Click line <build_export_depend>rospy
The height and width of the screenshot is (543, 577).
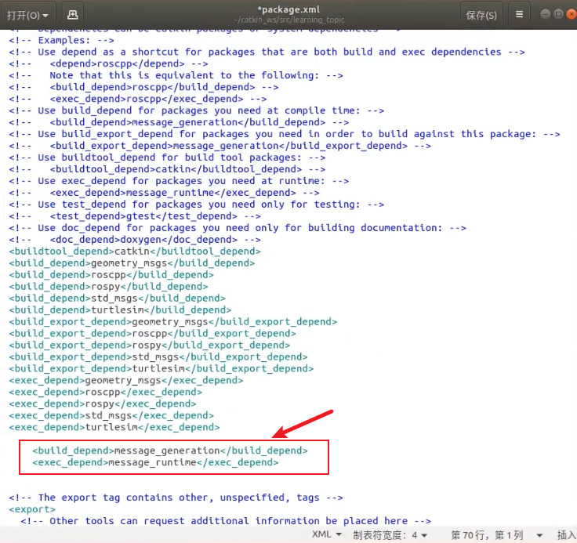(x=150, y=346)
